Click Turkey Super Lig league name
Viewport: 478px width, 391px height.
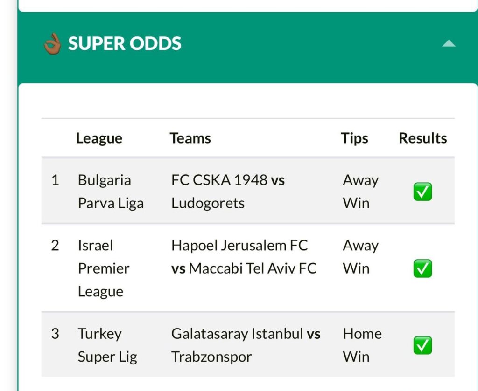coord(107,345)
